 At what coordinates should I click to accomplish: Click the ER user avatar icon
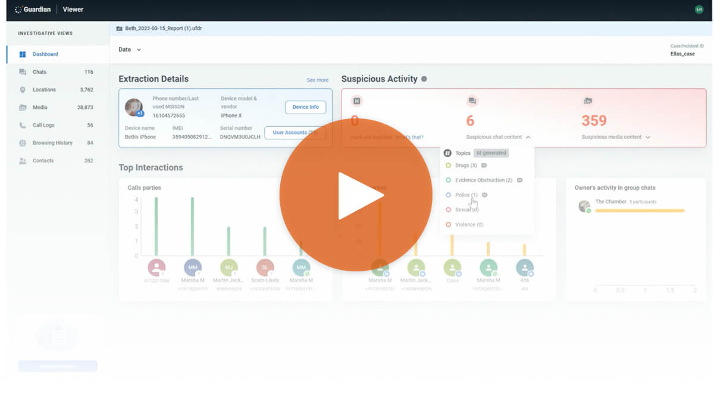[x=699, y=10]
